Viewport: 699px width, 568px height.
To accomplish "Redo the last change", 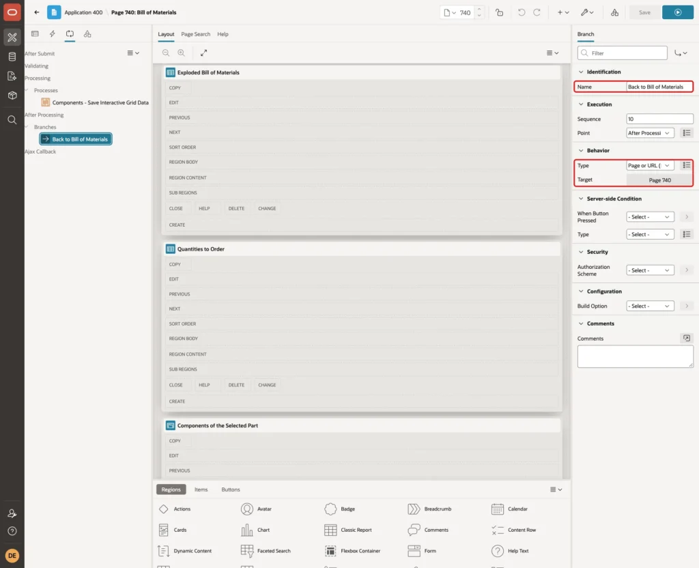I will 537,12.
